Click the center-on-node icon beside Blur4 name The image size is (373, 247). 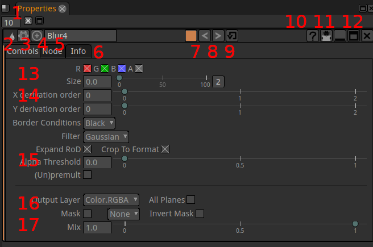coord(37,36)
